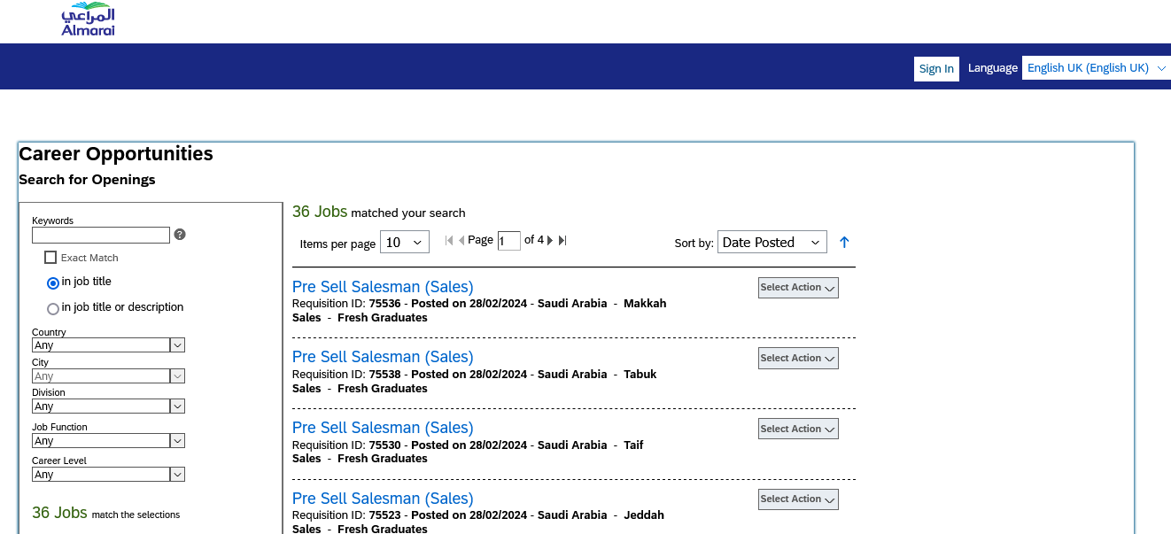Go to first page of results
The height and width of the screenshot is (534, 1171).
449,240
